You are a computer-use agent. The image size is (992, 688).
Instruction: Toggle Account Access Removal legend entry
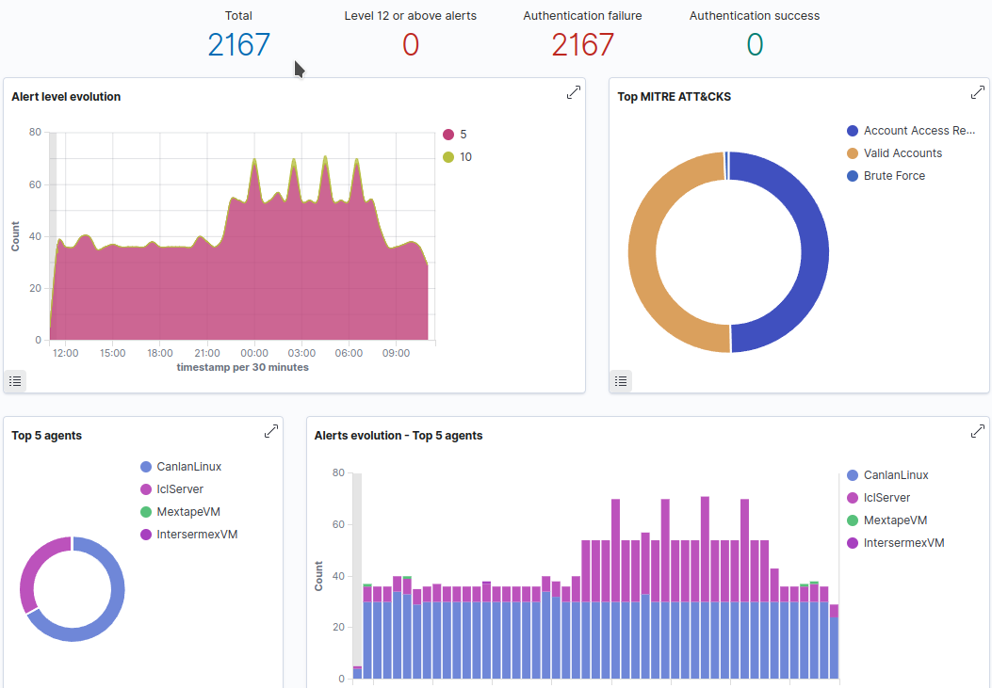click(x=919, y=131)
